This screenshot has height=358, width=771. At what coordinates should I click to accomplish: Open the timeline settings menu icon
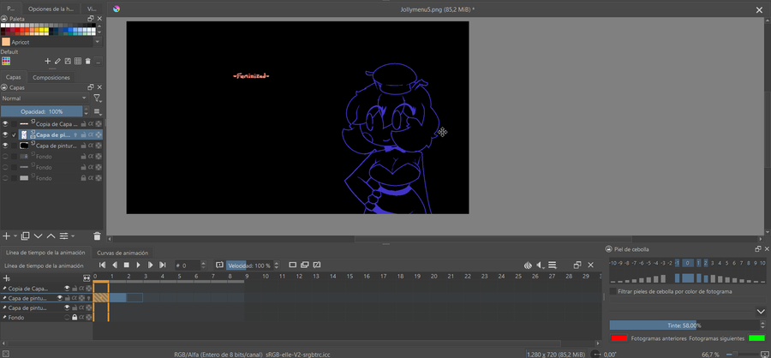pyautogui.click(x=553, y=265)
